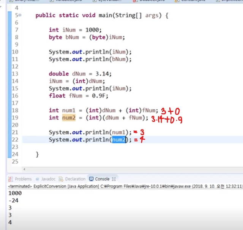Click 'int iNum = 1000;' line
Image resolution: width=243 pixels, height=230 pixels.
coord(75,30)
